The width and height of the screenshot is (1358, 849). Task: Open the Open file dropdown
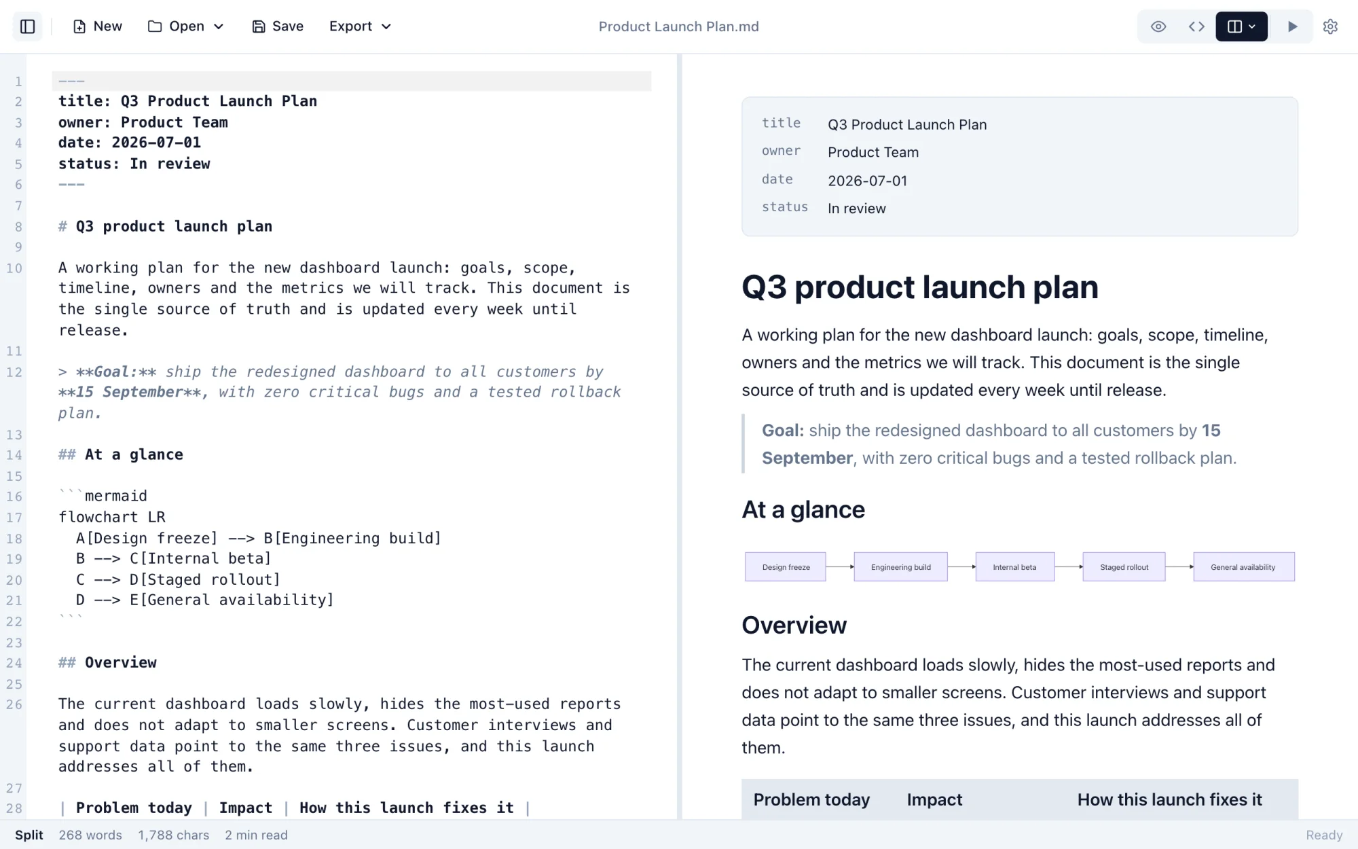[186, 26]
